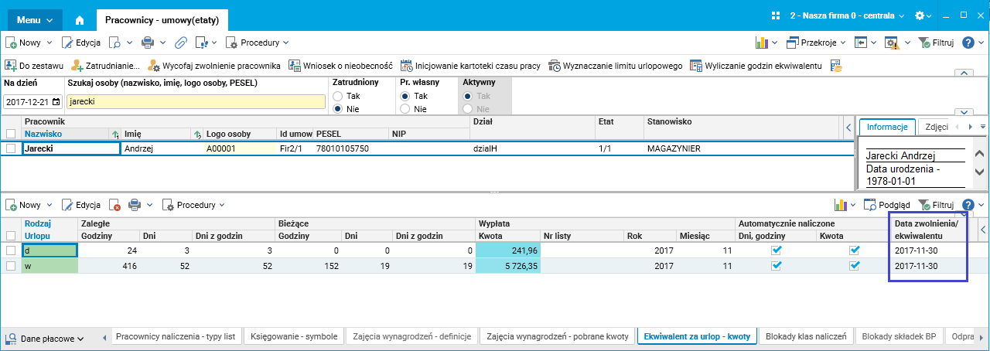
Task: Click the lower panel help icon
Action: [x=968, y=205]
